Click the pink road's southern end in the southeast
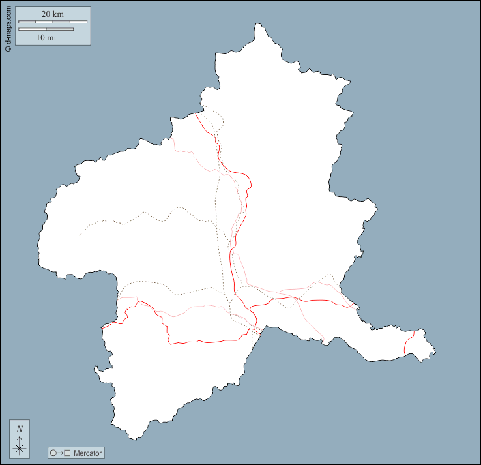Image resolution: width=481 pixels, height=465 pixels. pyautogui.click(x=323, y=341)
